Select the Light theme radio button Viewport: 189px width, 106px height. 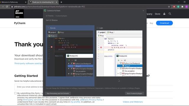(97, 28)
